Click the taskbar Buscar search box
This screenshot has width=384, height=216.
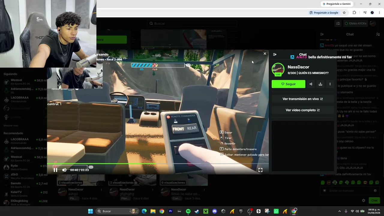tap(118, 211)
